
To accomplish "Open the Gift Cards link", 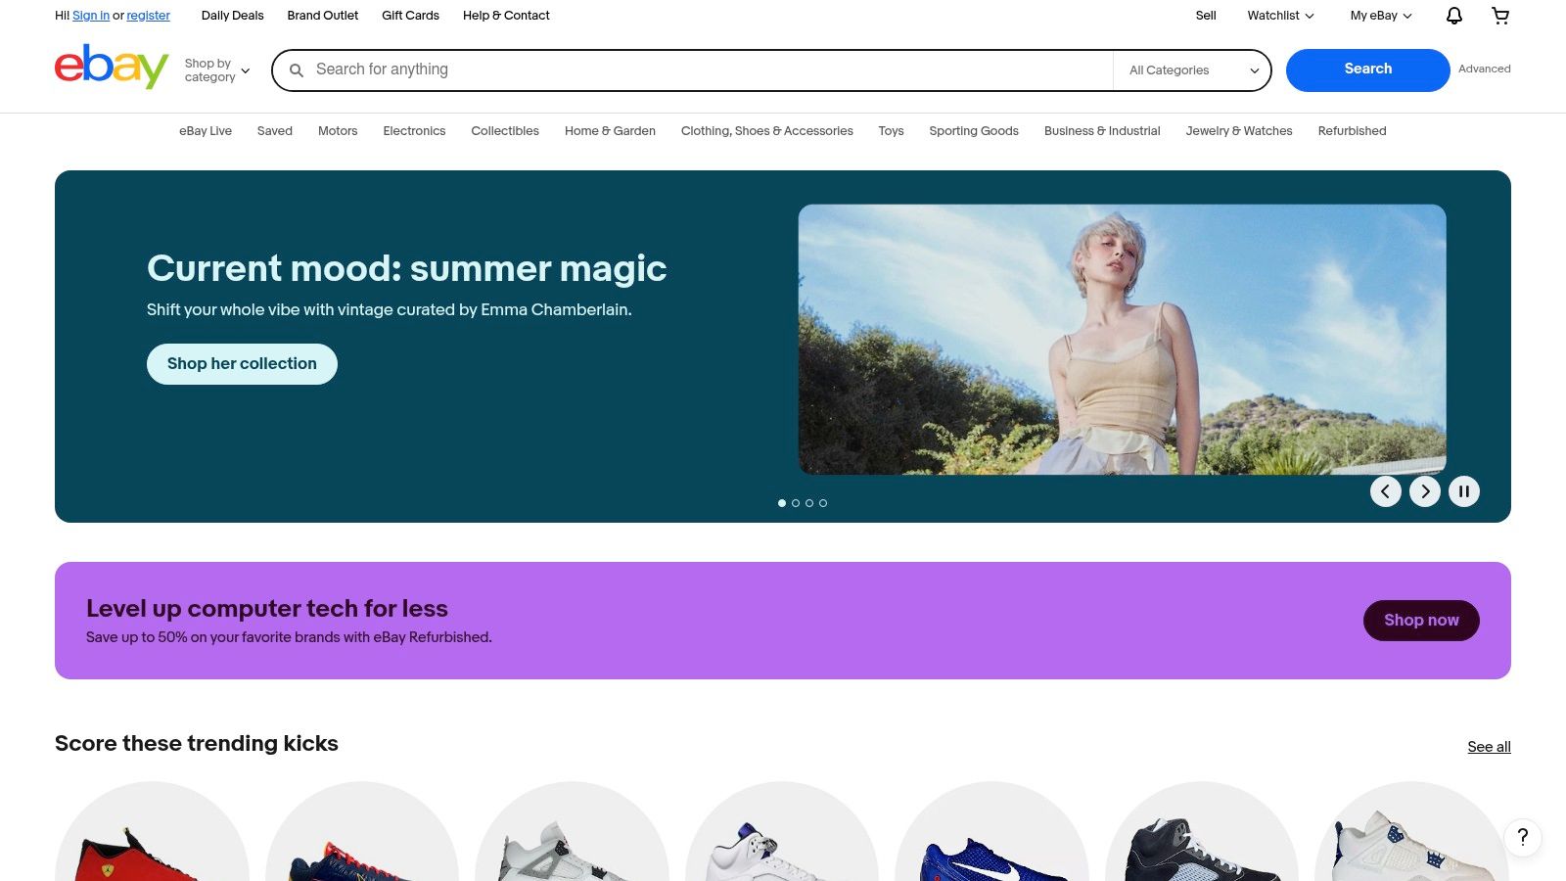I will tap(410, 16).
